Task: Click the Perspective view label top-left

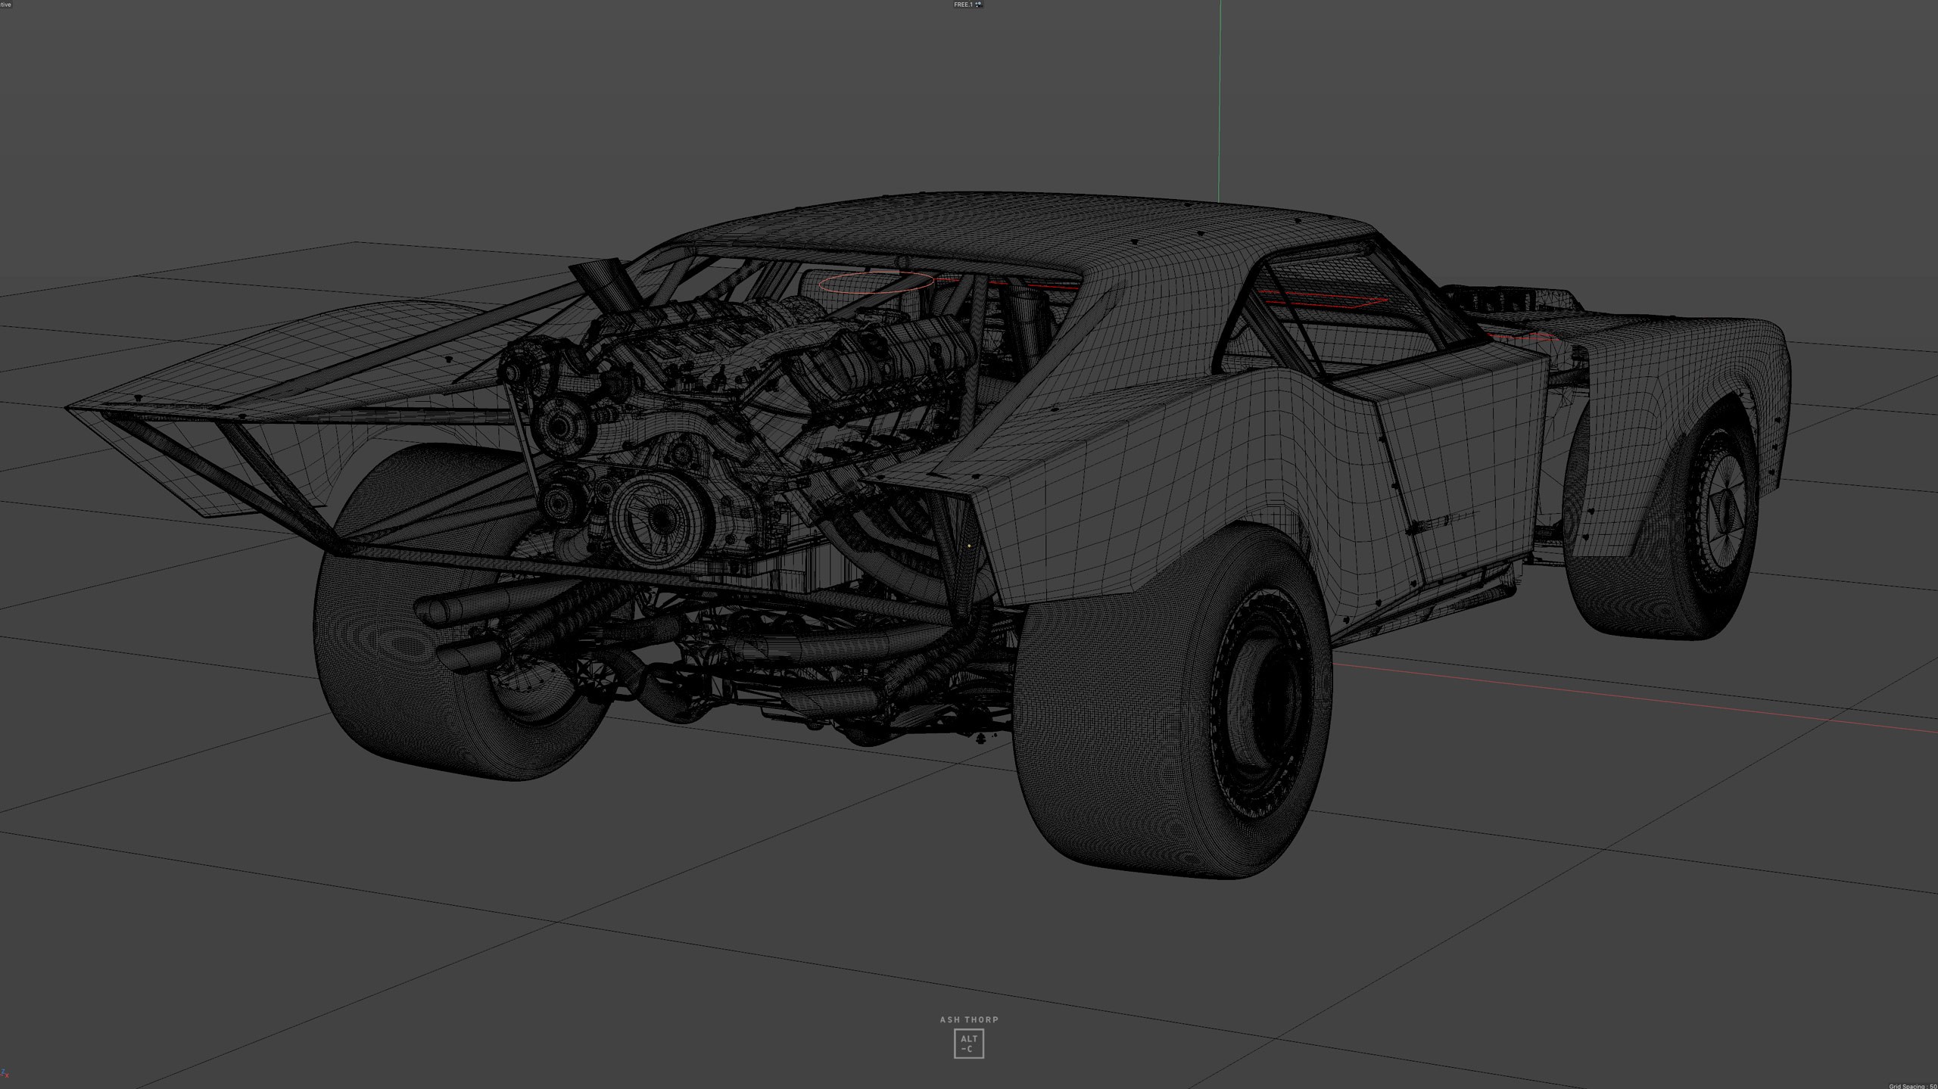Action: pos(5,5)
